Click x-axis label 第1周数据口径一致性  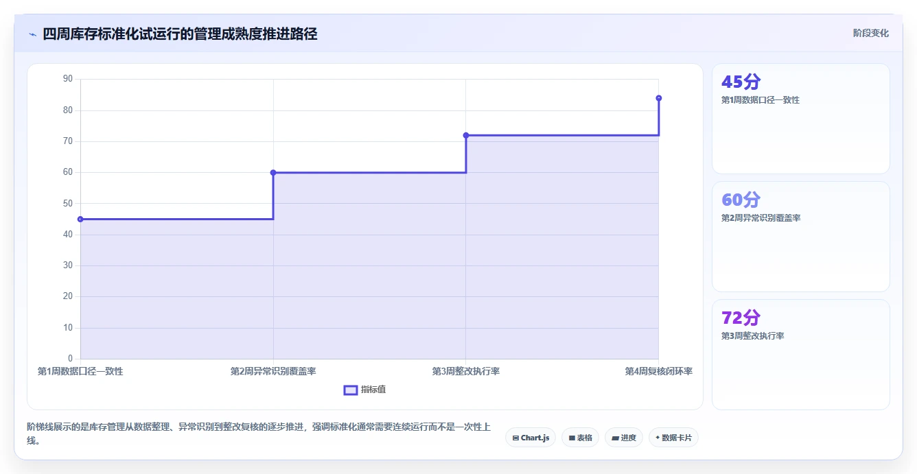pos(80,371)
